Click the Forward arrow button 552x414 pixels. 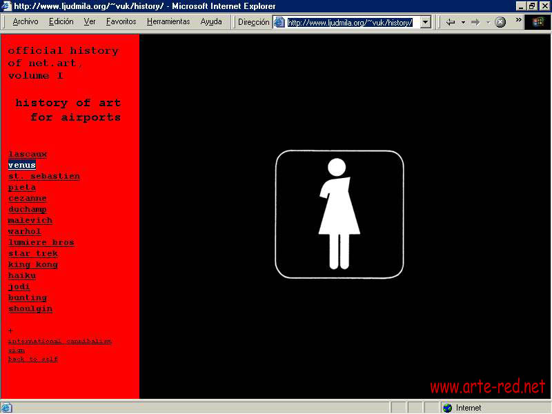[x=475, y=22]
